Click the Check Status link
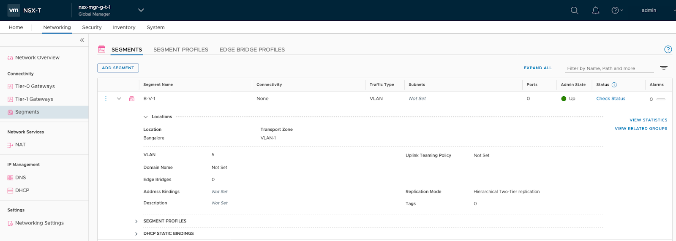The image size is (676, 241). 611,99
